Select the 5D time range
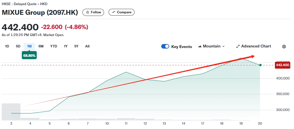The height and width of the screenshot is (129, 294). tap(18, 46)
